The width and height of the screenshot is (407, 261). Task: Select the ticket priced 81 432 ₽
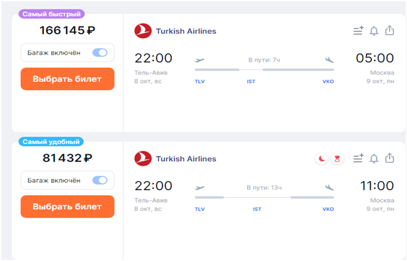click(68, 206)
